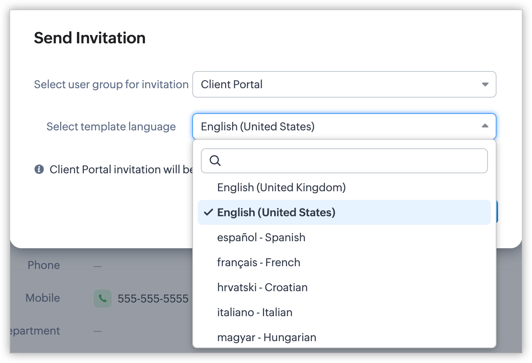
Task: Select italiano - Italian from the dropdown
Action: [x=255, y=312]
